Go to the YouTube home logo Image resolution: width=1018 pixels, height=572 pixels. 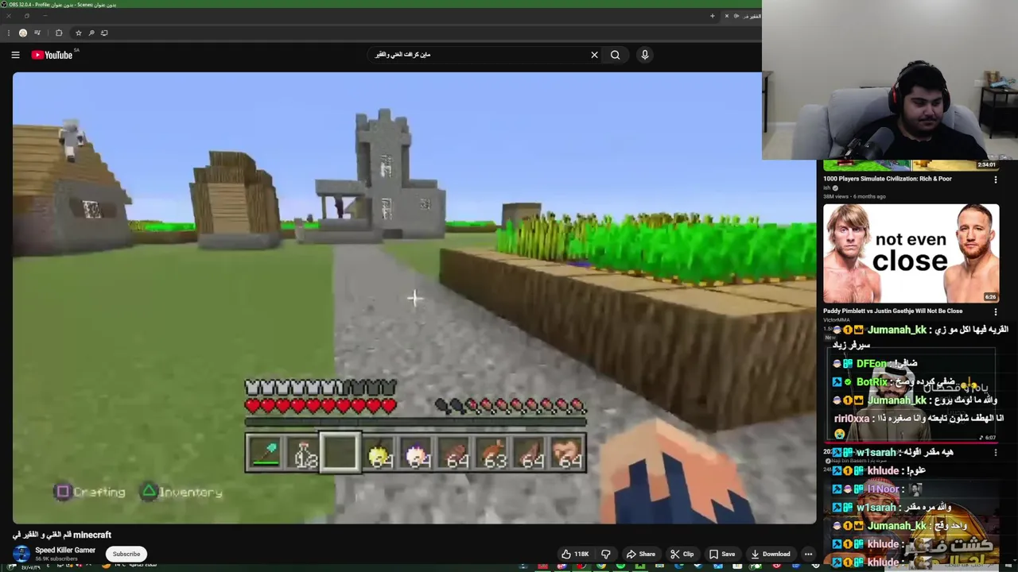point(52,55)
